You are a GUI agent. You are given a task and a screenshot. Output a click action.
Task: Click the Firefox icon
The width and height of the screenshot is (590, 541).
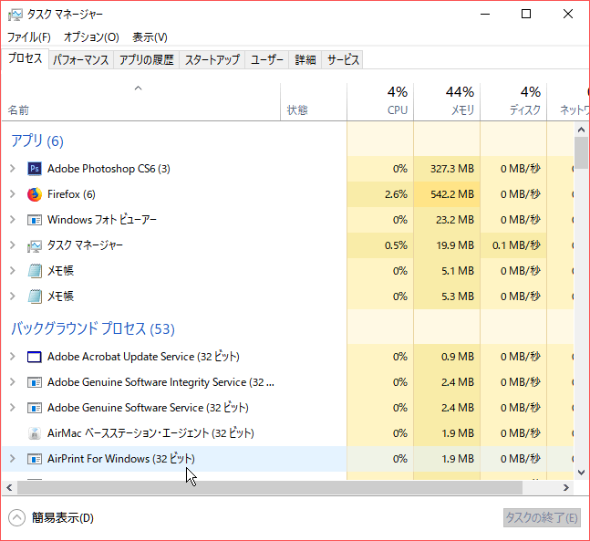[35, 194]
